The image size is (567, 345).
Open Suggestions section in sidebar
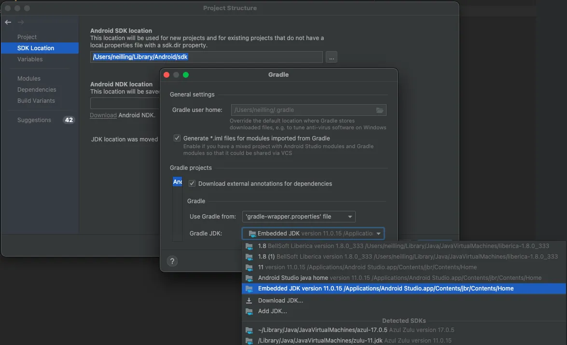click(34, 120)
